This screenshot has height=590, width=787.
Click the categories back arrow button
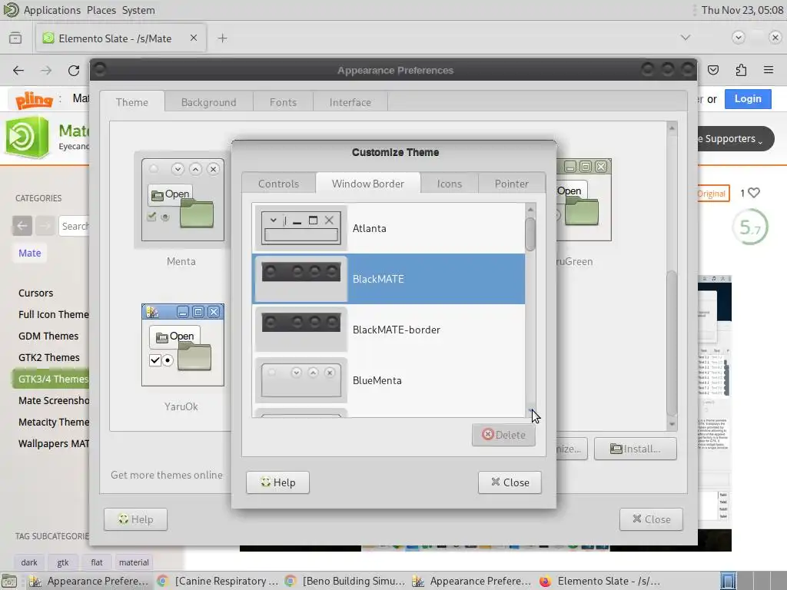point(22,226)
